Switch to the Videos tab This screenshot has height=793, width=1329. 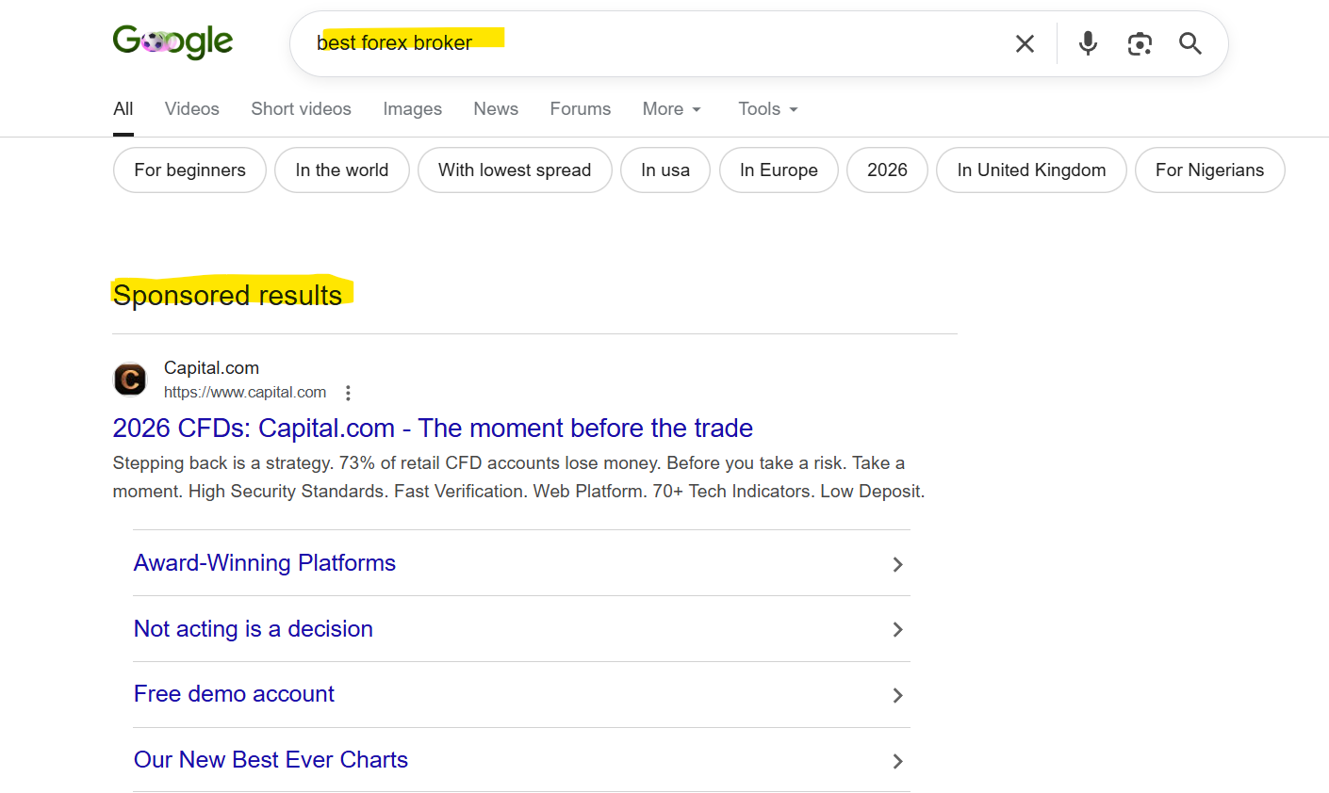click(192, 109)
